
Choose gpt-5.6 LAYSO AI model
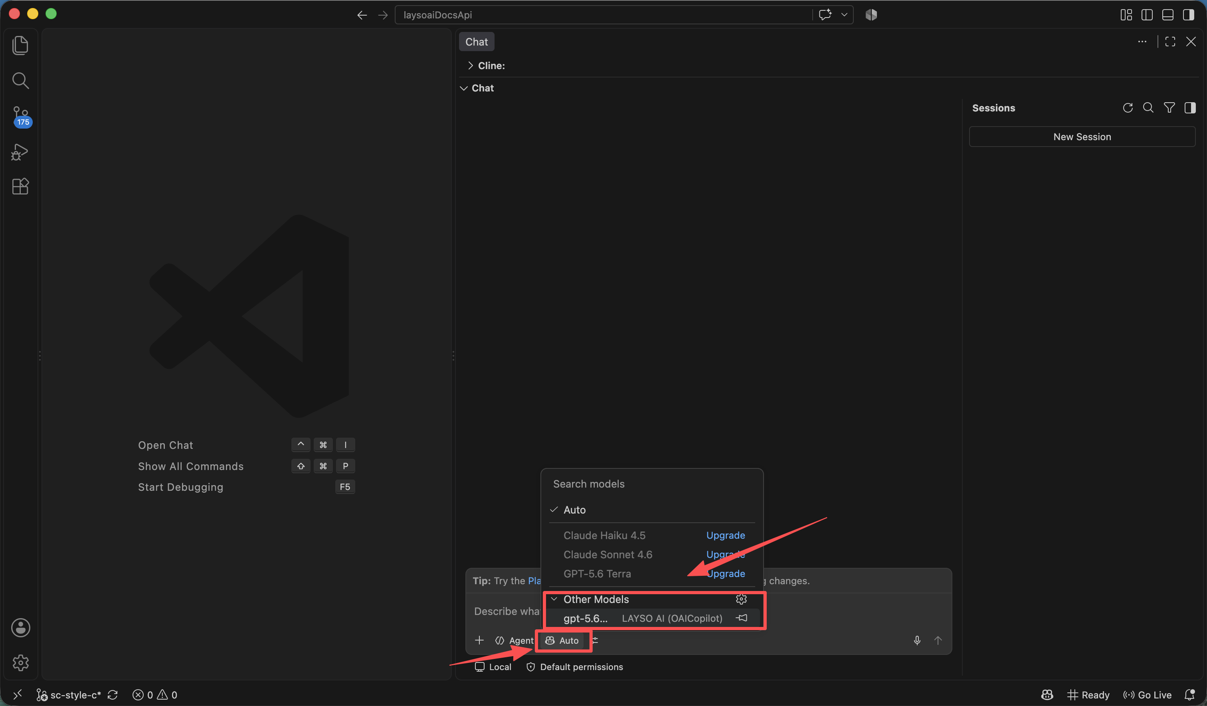(651, 618)
